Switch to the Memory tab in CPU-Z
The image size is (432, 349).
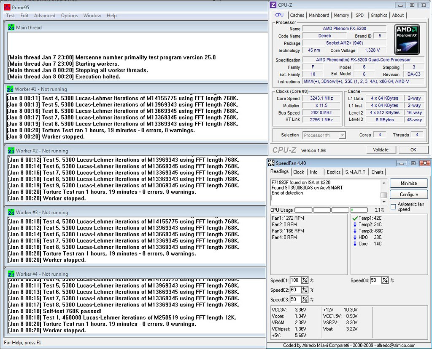click(341, 16)
